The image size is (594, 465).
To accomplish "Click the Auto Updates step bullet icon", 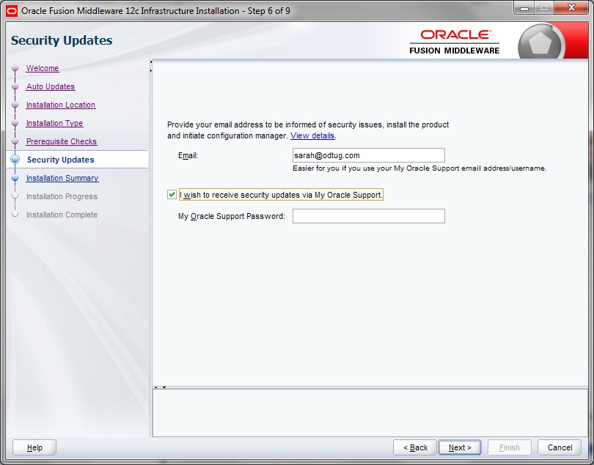I will [x=15, y=87].
